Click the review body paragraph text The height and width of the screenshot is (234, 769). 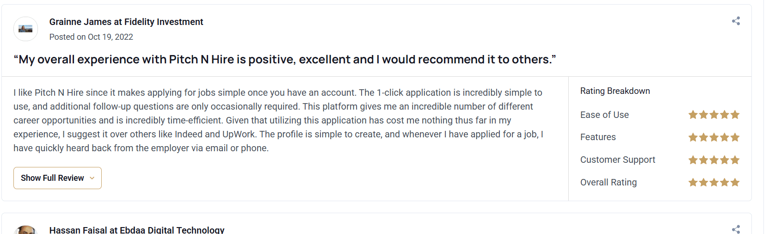pyautogui.click(x=277, y=120)
